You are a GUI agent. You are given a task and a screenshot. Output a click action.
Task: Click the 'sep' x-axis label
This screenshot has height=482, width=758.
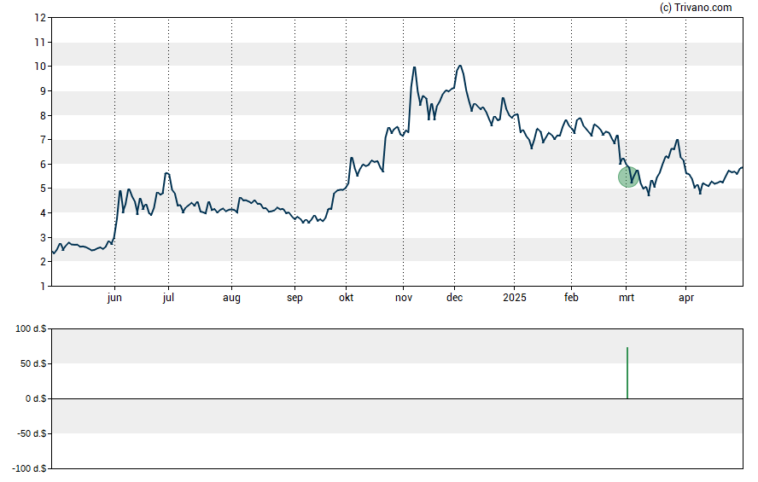pyautogui.click(x=294, y=298)
